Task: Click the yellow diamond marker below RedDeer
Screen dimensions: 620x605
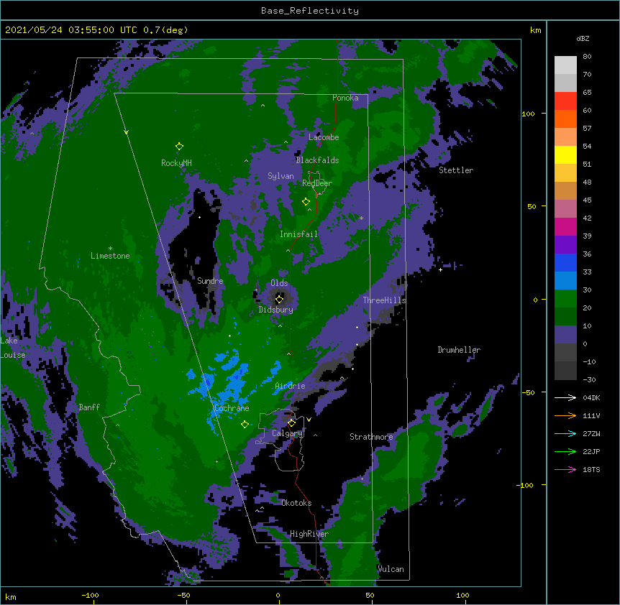Action: click(306, 202)
